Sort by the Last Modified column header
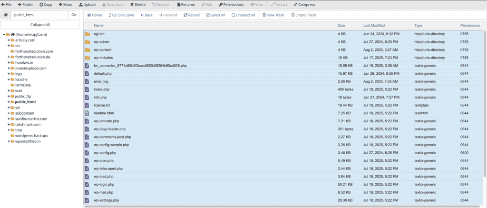The image size is (487, 208). (374, 26)
